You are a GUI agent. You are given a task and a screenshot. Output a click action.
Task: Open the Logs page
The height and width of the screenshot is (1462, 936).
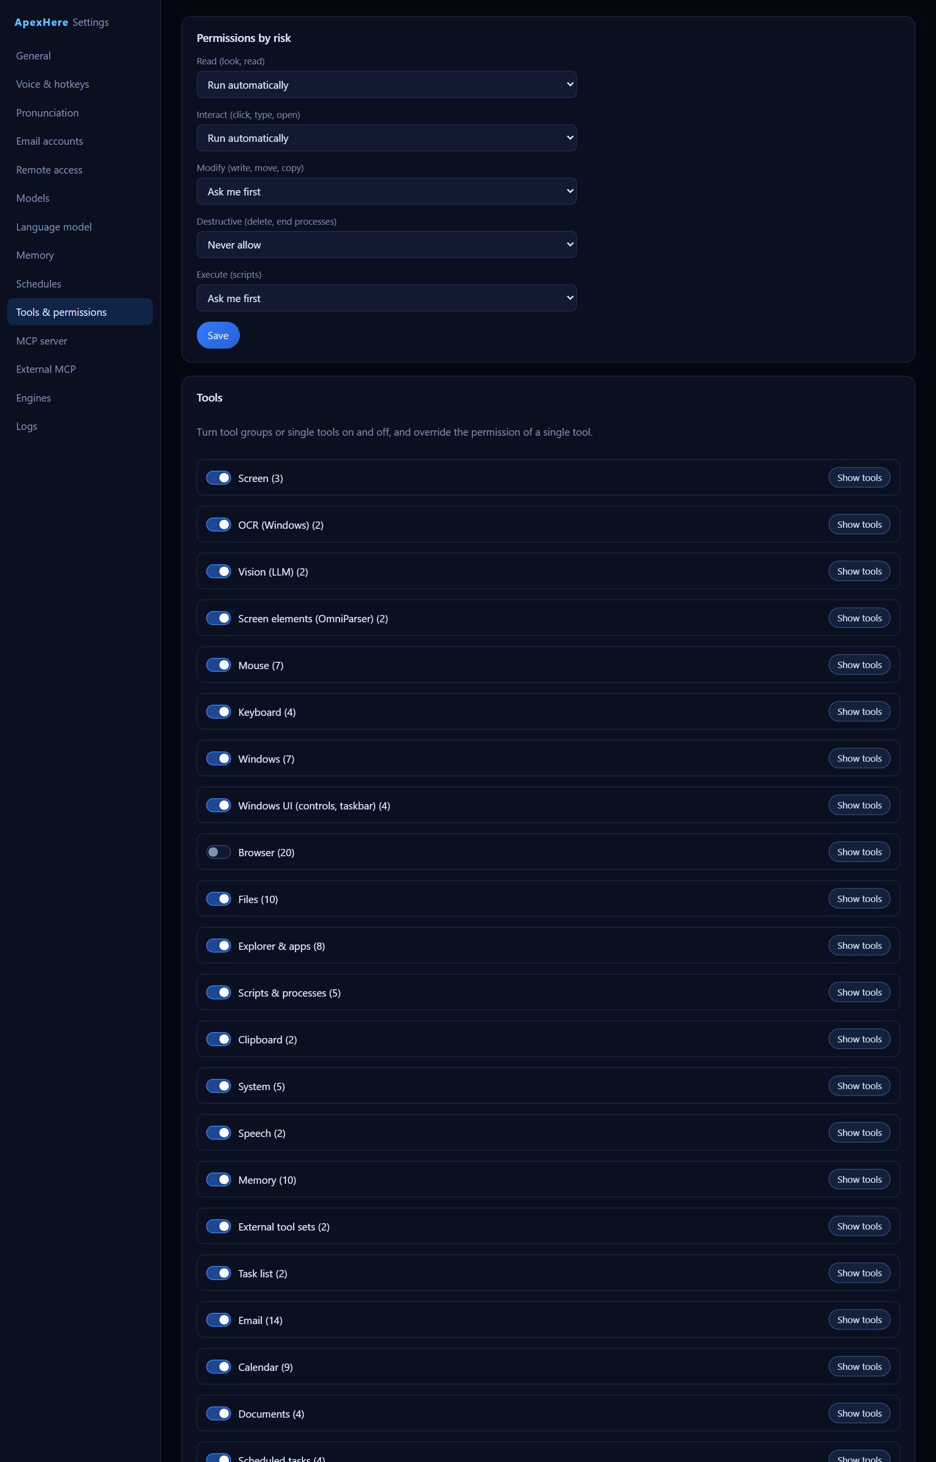pos(79,426)
